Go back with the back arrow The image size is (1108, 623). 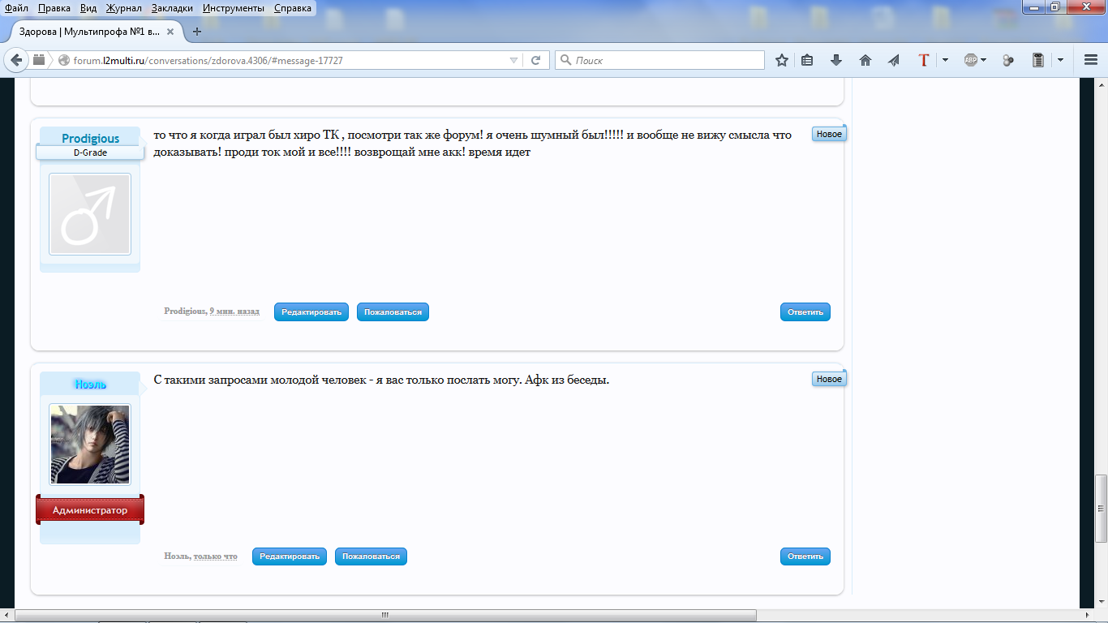(16, 60)
